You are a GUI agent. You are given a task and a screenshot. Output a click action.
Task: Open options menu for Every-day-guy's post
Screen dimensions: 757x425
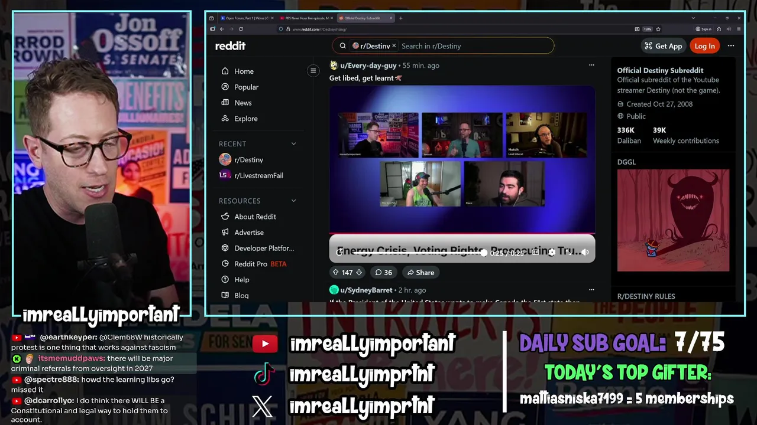coord(591,66)
